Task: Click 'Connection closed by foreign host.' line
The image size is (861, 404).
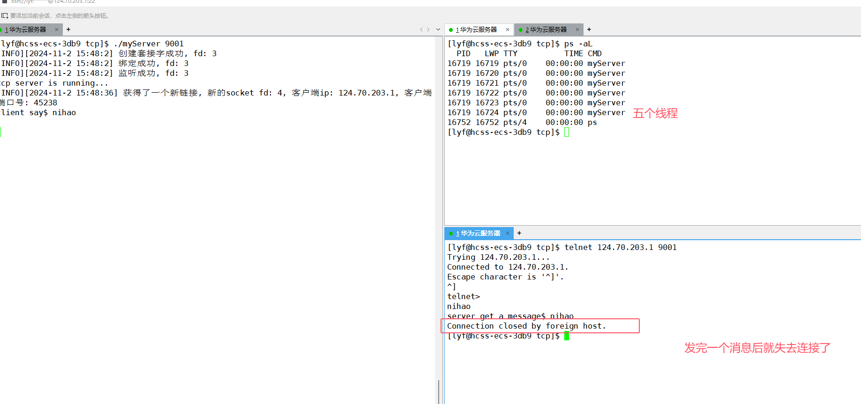Action: [526, 326]
